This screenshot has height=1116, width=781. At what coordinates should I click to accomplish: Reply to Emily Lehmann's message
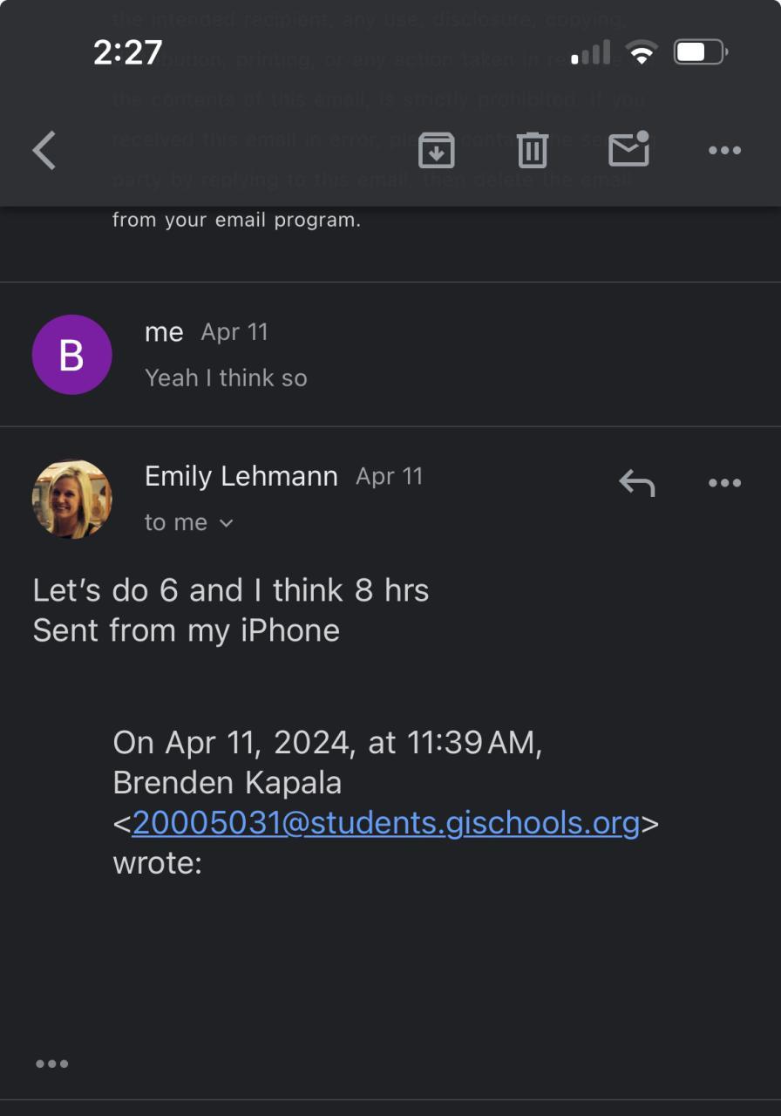[636, 482]
